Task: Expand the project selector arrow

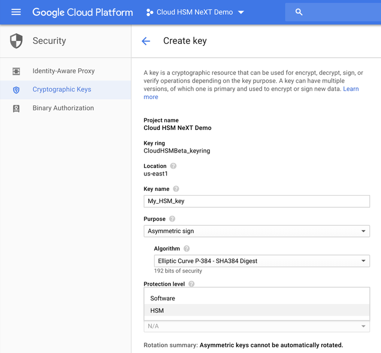Action: click(x=241, y=12)
